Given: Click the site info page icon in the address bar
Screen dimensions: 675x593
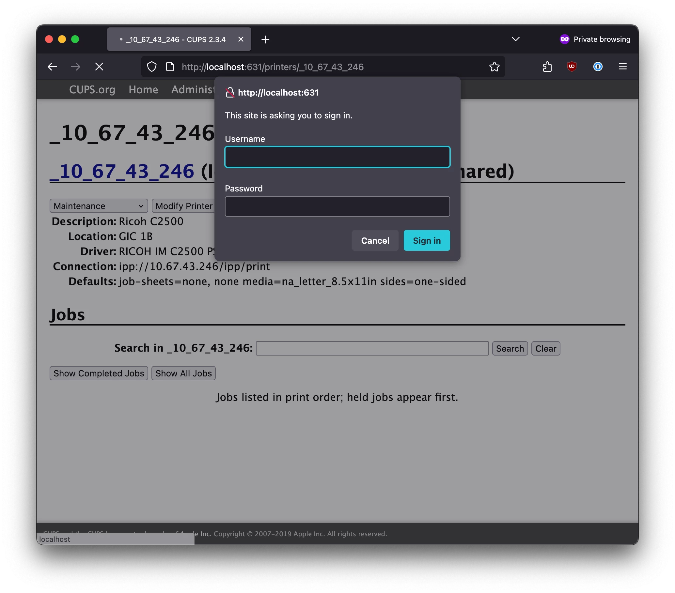Looking at the screenshot, I should pyautogui.click(x=170, y=67).
